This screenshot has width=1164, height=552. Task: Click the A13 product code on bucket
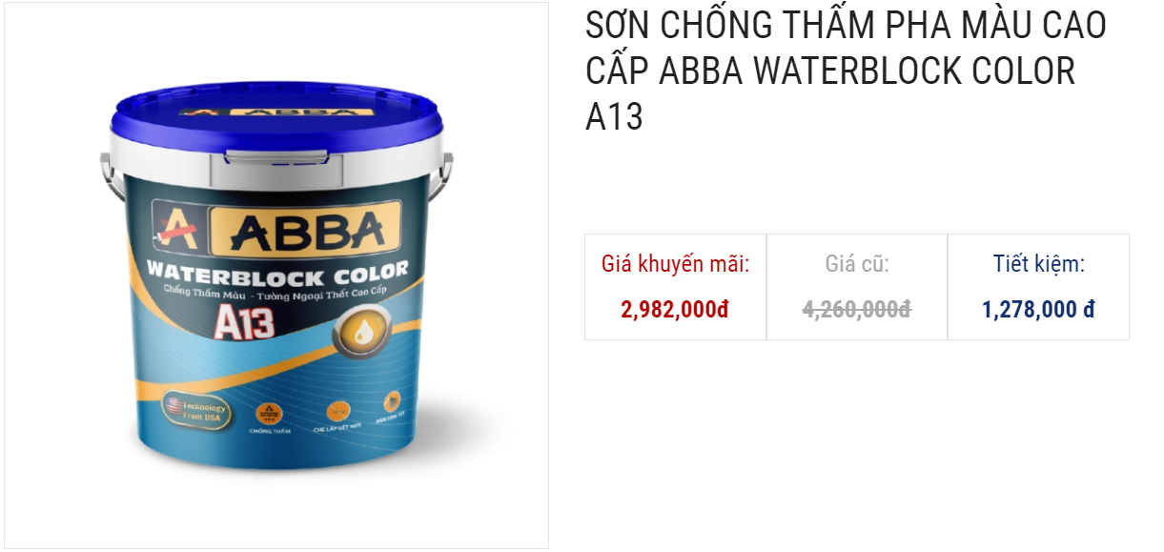[x=243, y=321]
